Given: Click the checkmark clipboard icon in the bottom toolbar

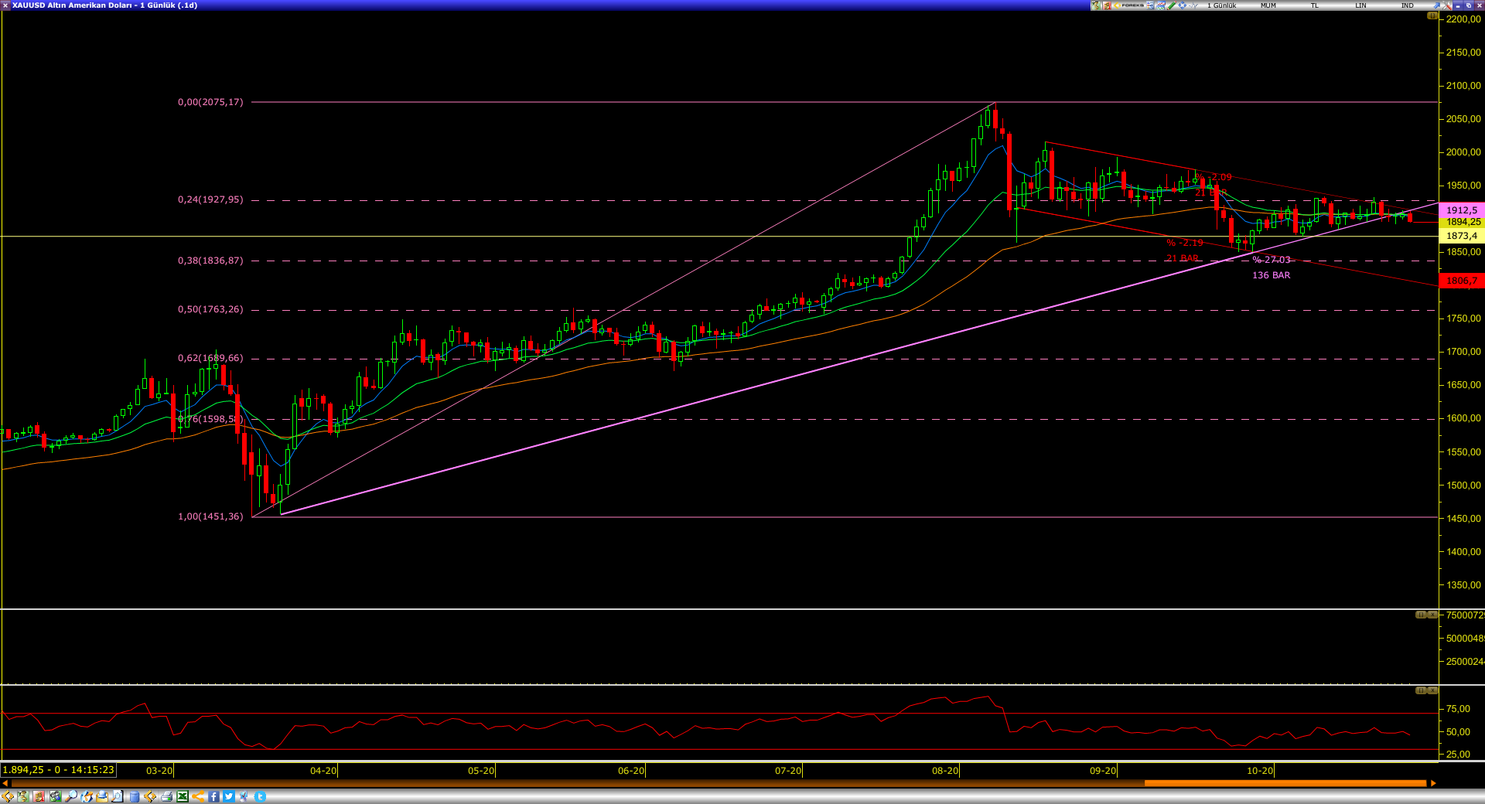Looking at the screenshot, I should (244, 796).
